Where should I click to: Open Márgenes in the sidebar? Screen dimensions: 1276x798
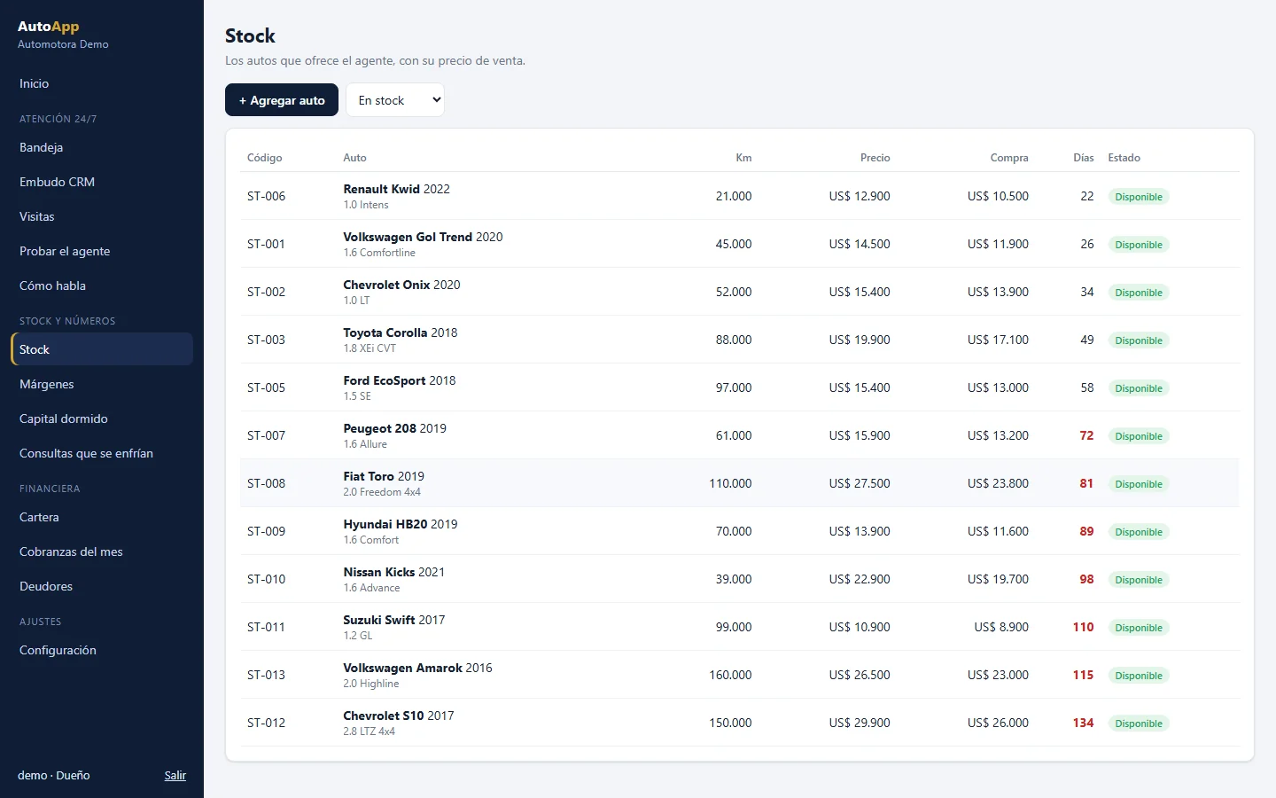(x=102, y=384)
